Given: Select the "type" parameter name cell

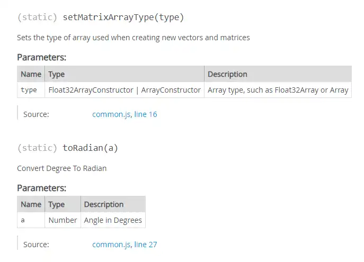Looking at the screenshot, I should point(29,90).
